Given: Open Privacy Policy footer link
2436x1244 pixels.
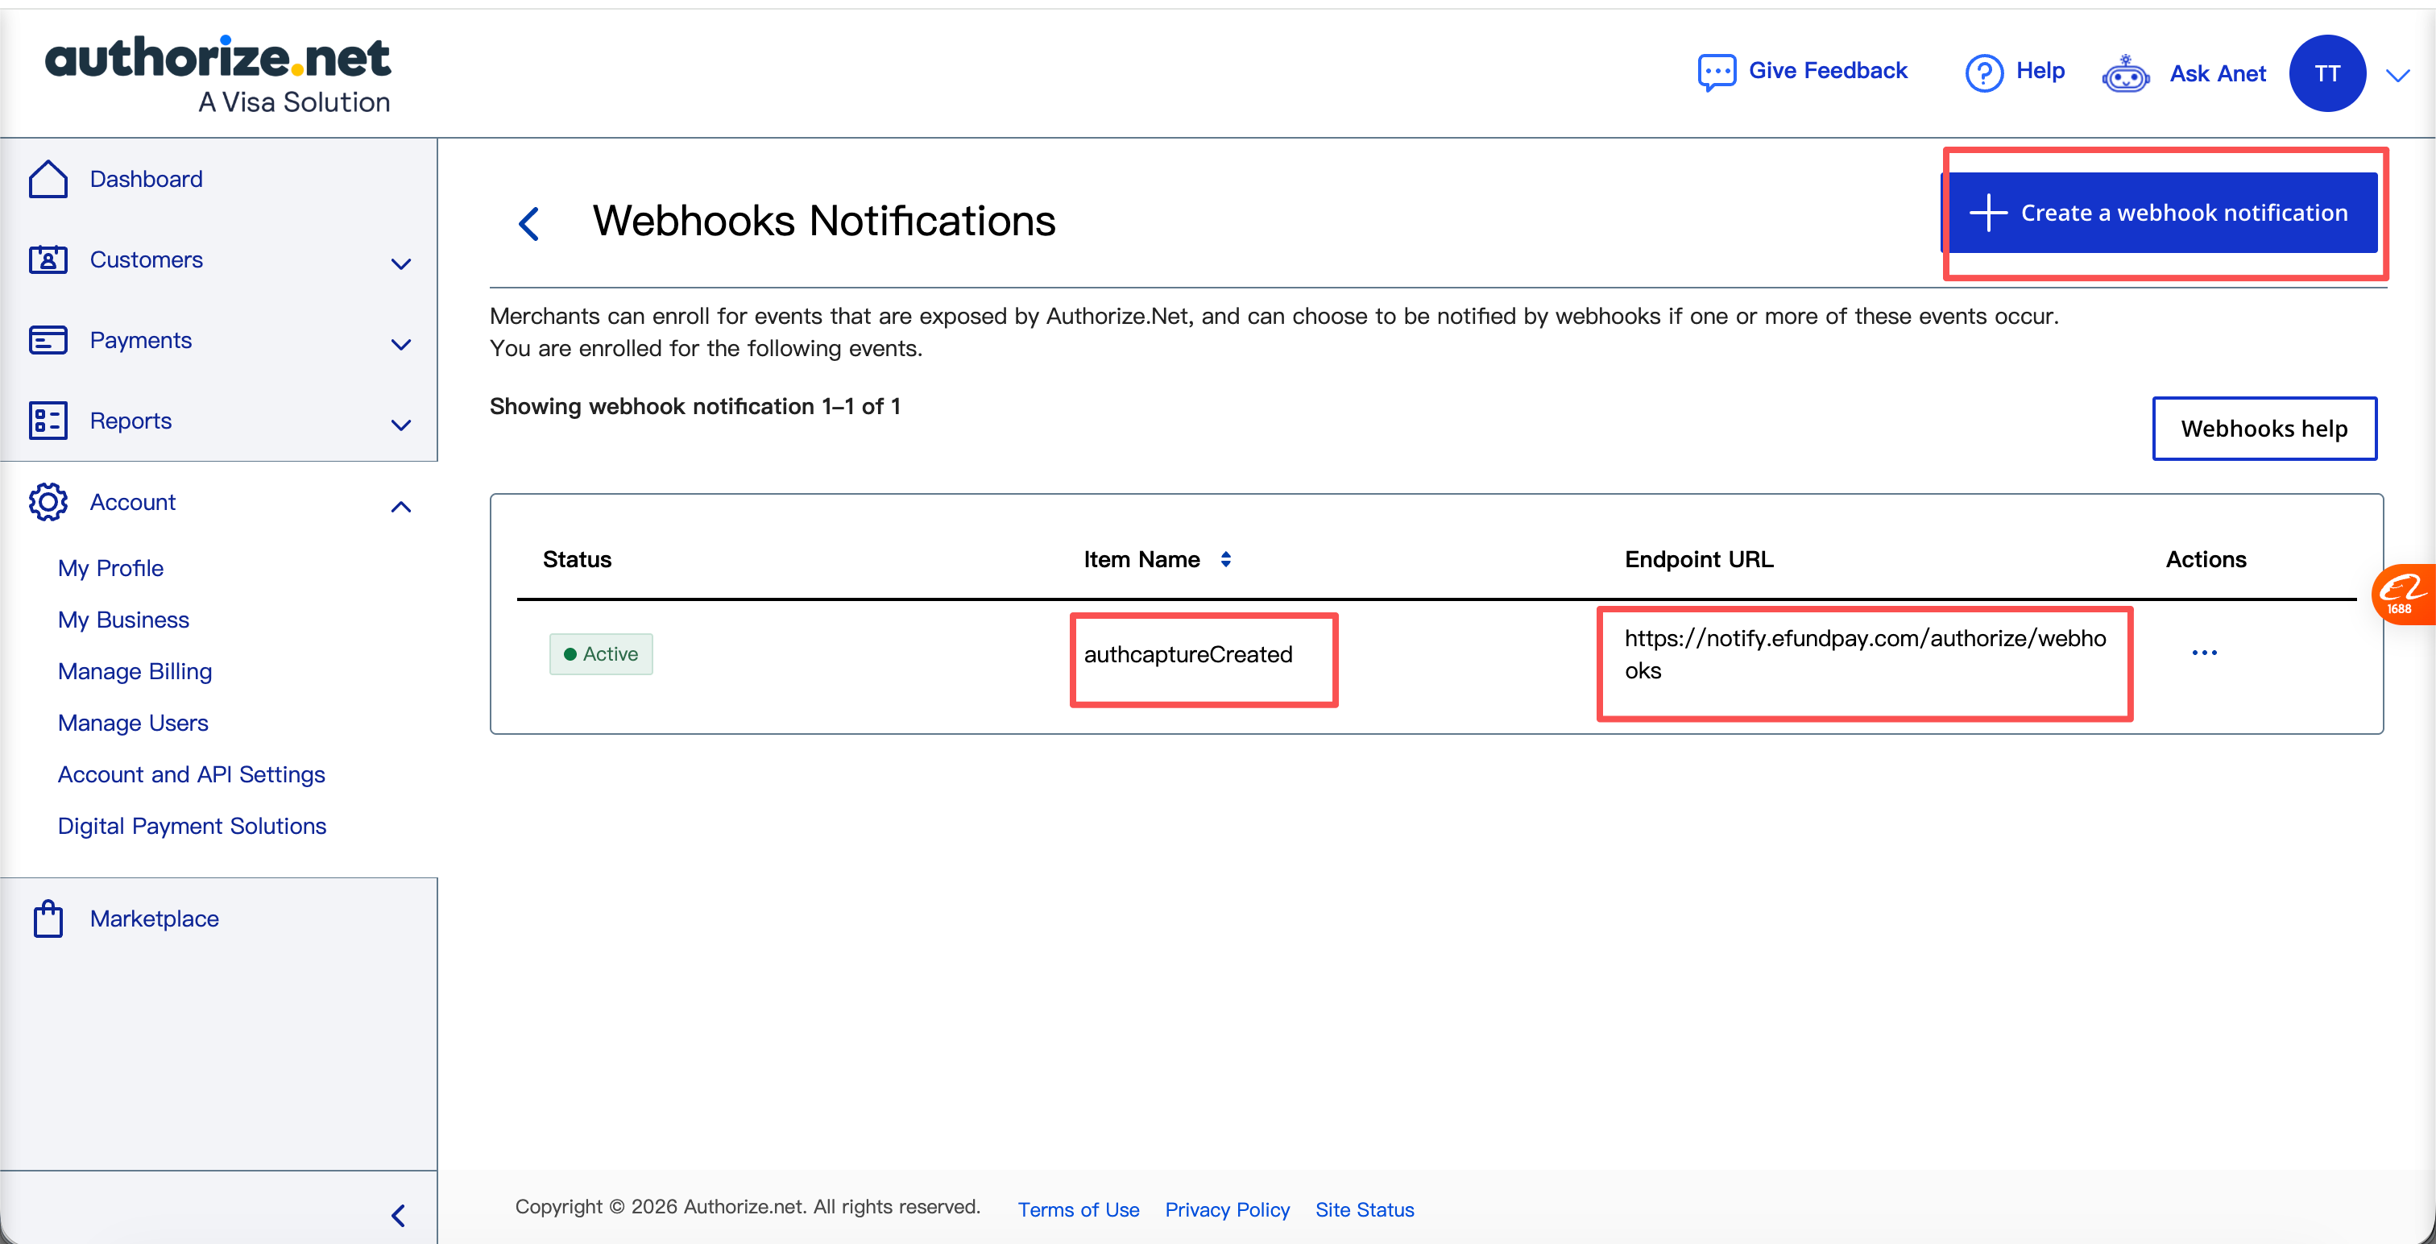Looking at the screenshot, I should [1227, 1209].
